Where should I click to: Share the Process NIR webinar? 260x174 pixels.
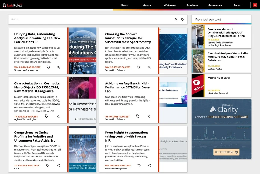tap(149, 165)
